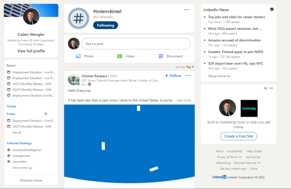
Task: Expand Show more in LinkedIn News
Action: [219, 76]
